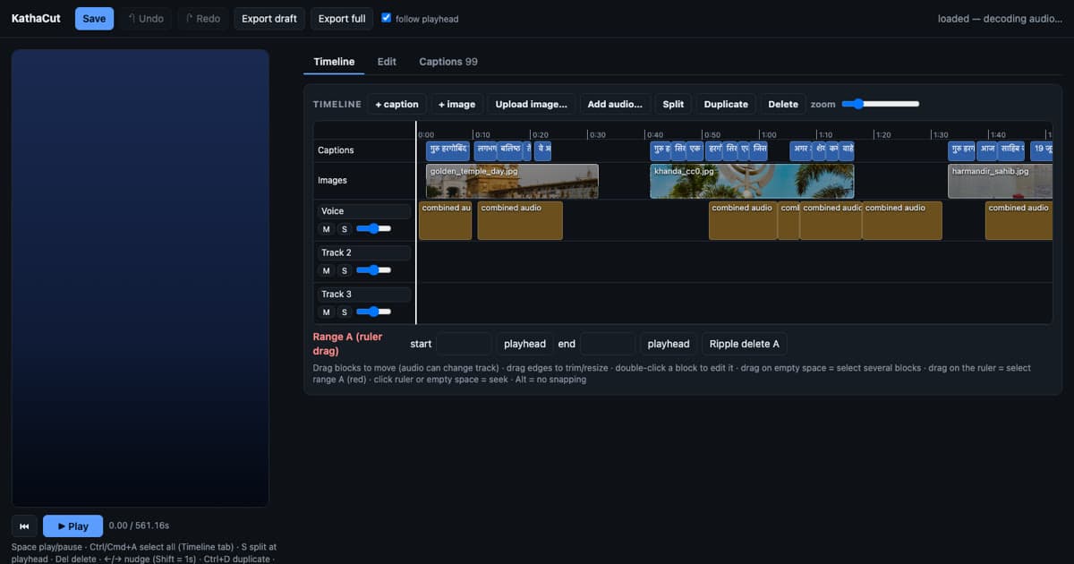Click the Track 2 name field
The height and width of the screenshot is (564, 1074).
click(365, 252)
